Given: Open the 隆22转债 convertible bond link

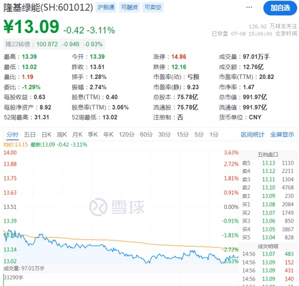Looking at the screenshot, I should point(54,44).
